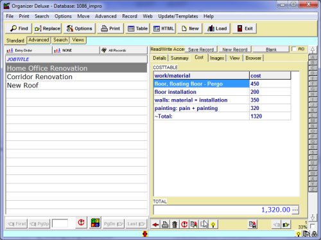Screen dimensions: 321x240
Task: Exit the application via Exit button
Action: (245, 28)
